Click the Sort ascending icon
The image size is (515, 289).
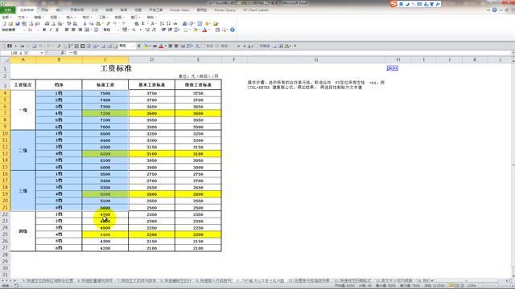(x=162, y=23)
